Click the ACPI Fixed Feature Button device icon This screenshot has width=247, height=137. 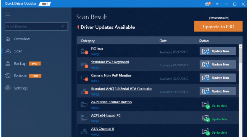[x=84, y=104]
